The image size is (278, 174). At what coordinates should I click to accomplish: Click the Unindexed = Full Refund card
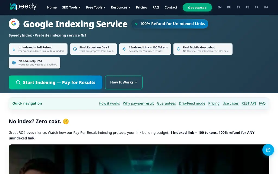point(38,49)
